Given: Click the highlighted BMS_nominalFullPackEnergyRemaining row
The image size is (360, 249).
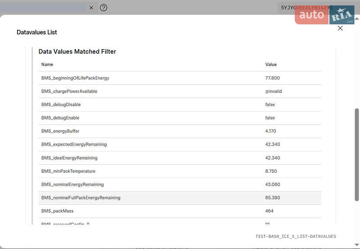Looking at the screenshot, I should [81, 198].
